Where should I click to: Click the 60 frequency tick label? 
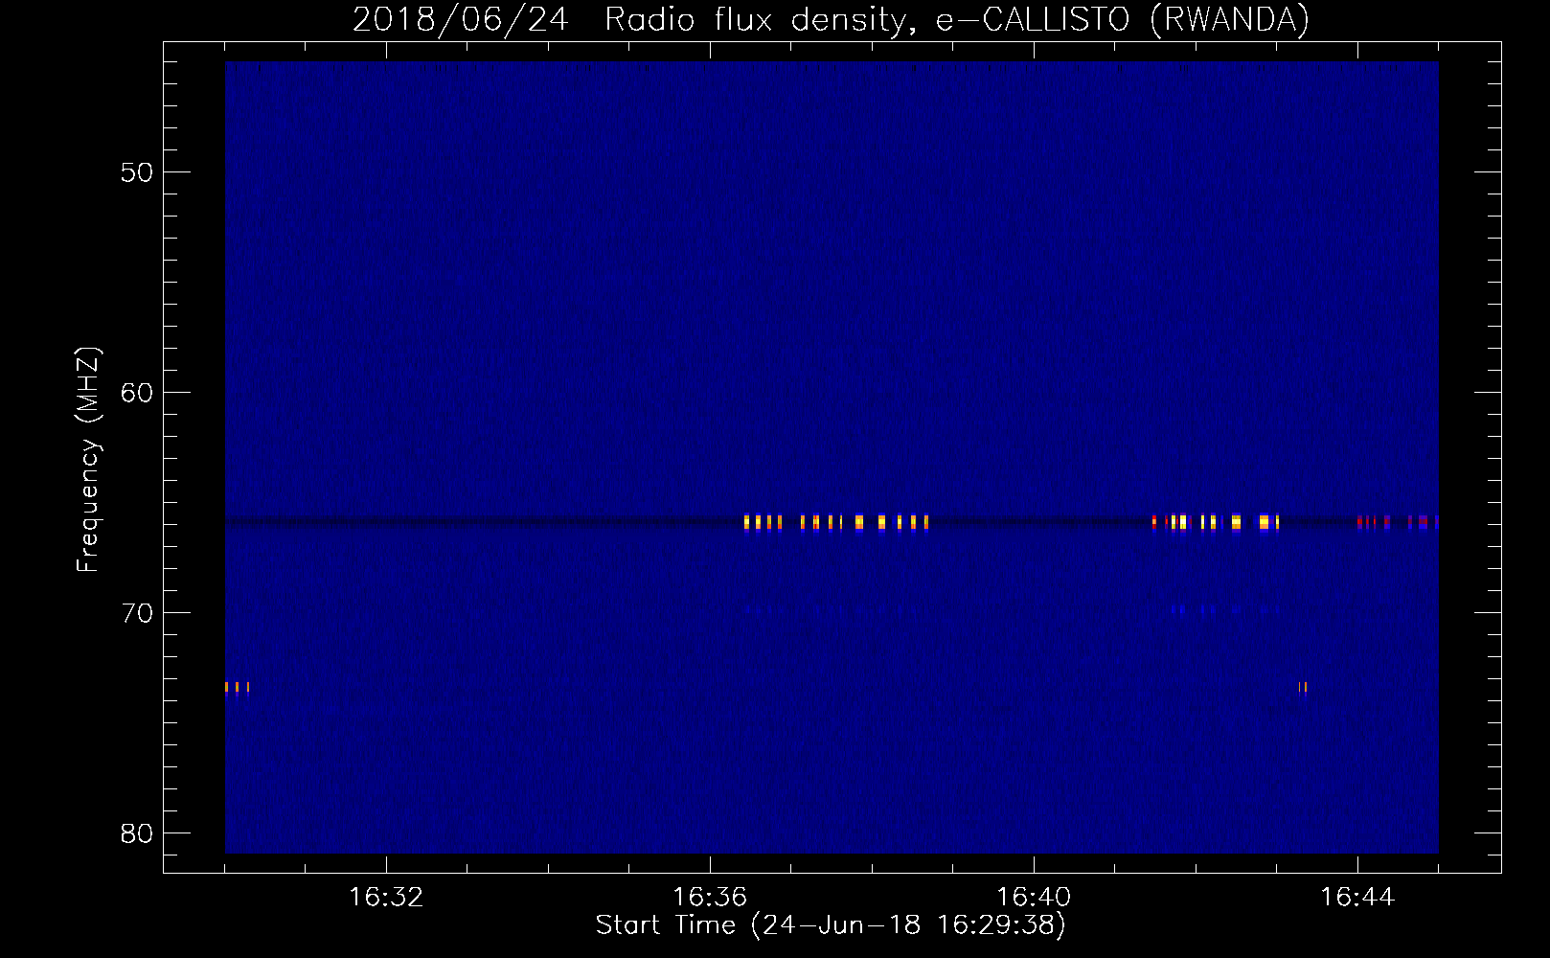coord(137,393)
